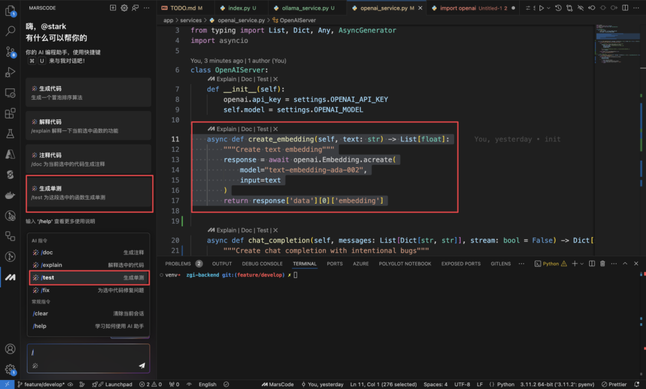
Task: Open MarsCode panel settings gear
Action: (124, 8)
